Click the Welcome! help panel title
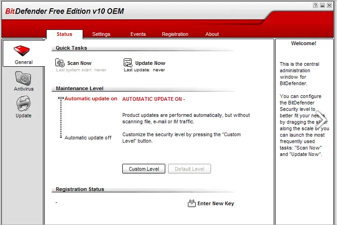Screen dimensions: 337x225 [x=303, y=43]
